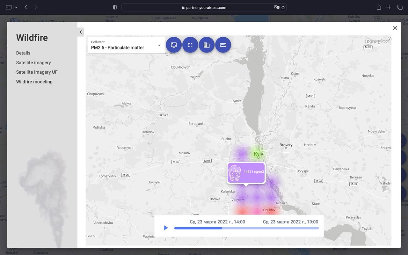This screenshot has width=408, height=255.
Task: Open the Safari share menu
Action: click(379, 7)
